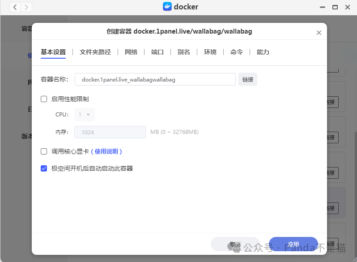The height and width of the screenshot is (262, 357).
Task: Go forward with the right arrow
Action: tap(26, 7)
